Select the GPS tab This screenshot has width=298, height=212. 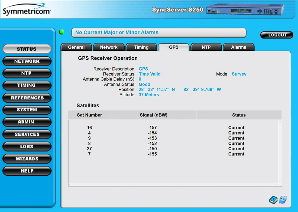click(x=174, y=47)
